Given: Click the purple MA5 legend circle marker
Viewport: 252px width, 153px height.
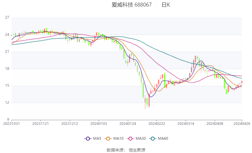Looking at the screenshot, I should [87, 138].
